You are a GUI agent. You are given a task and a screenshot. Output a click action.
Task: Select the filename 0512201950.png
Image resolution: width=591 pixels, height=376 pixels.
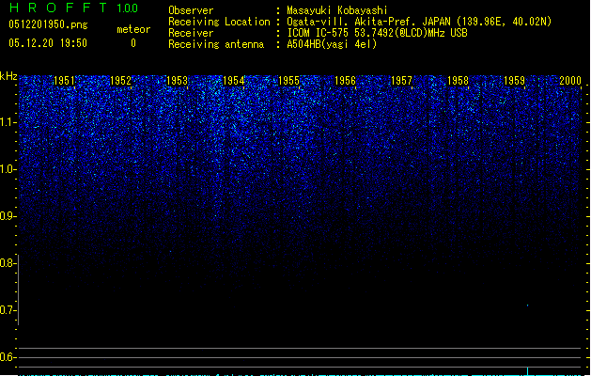click(48, 24)
